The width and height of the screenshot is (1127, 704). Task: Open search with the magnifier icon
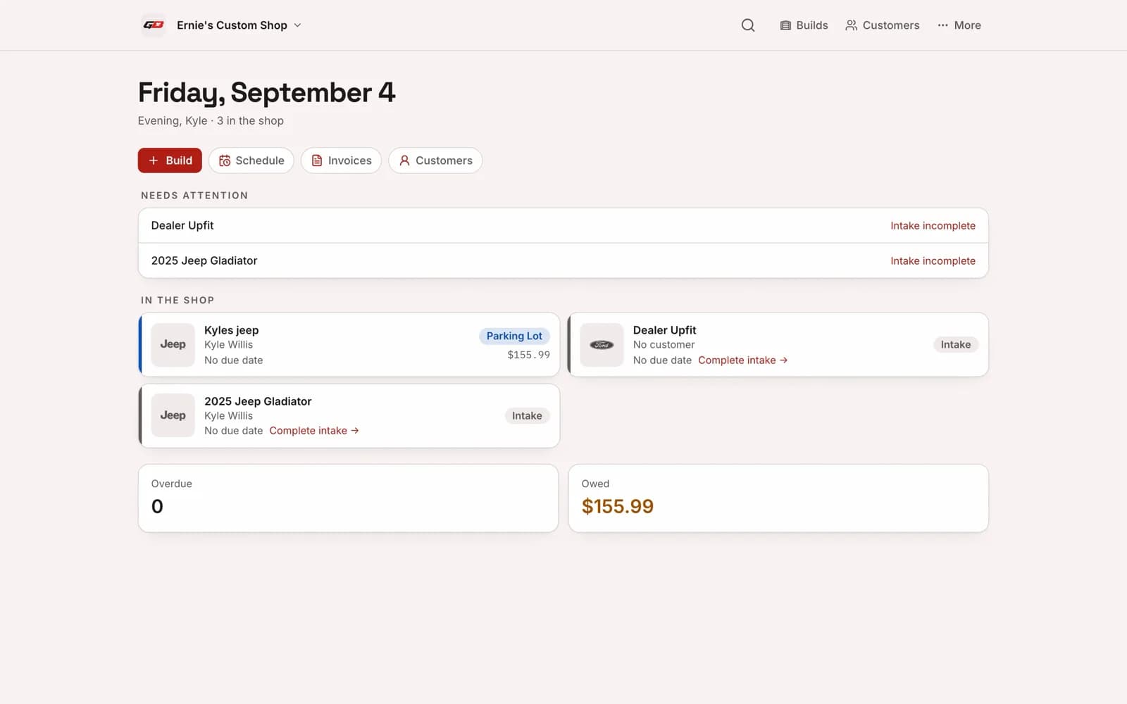[x=748, y=25]
